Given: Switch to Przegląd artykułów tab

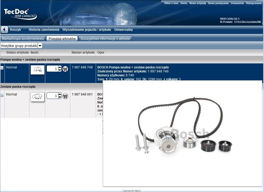Looking at the screenshot, I should 62,39.
